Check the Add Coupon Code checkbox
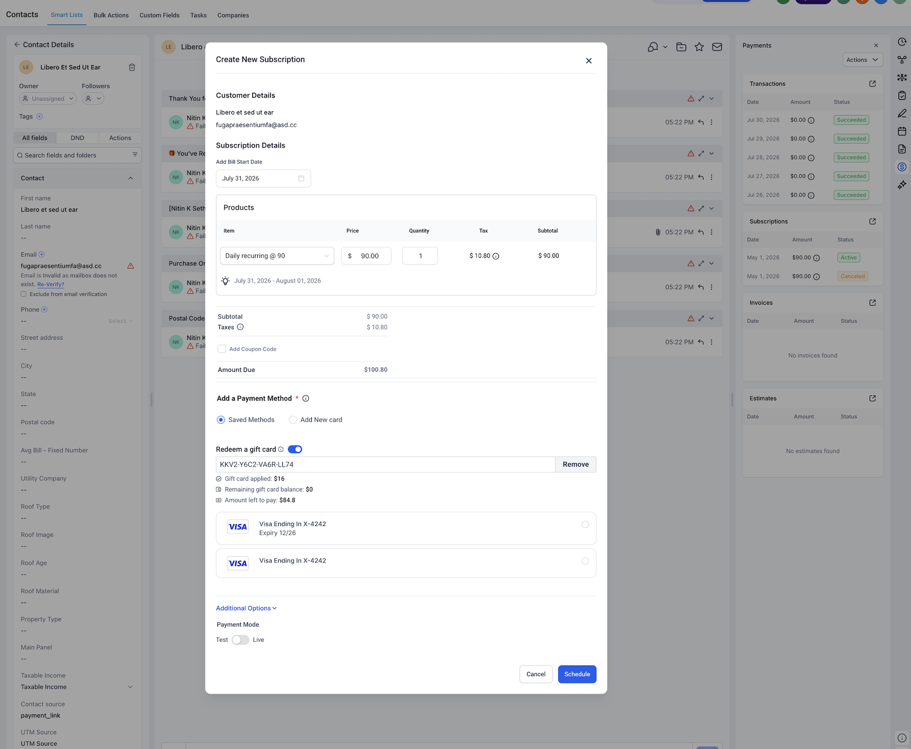911x749 pixels. tap(222, 349)
